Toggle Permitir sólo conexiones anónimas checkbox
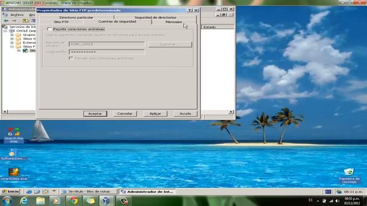The width and height of the screenshot is (367, 206). tap(71, 58)
